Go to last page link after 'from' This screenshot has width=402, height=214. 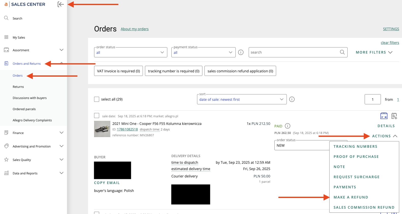tap(398, 100)
